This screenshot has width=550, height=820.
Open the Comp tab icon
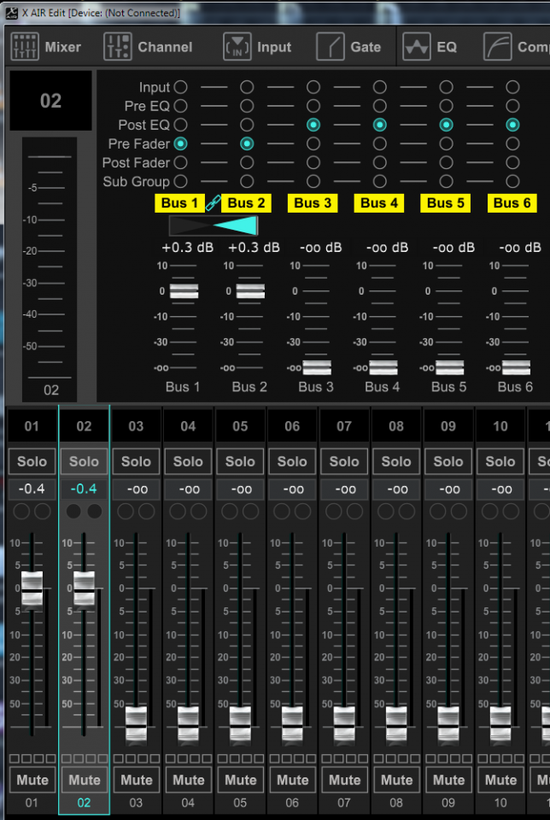pos(497,47)
